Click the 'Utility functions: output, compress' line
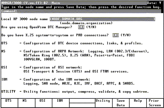164x108 pixels. pyautogui.click(x=86, y=92)
